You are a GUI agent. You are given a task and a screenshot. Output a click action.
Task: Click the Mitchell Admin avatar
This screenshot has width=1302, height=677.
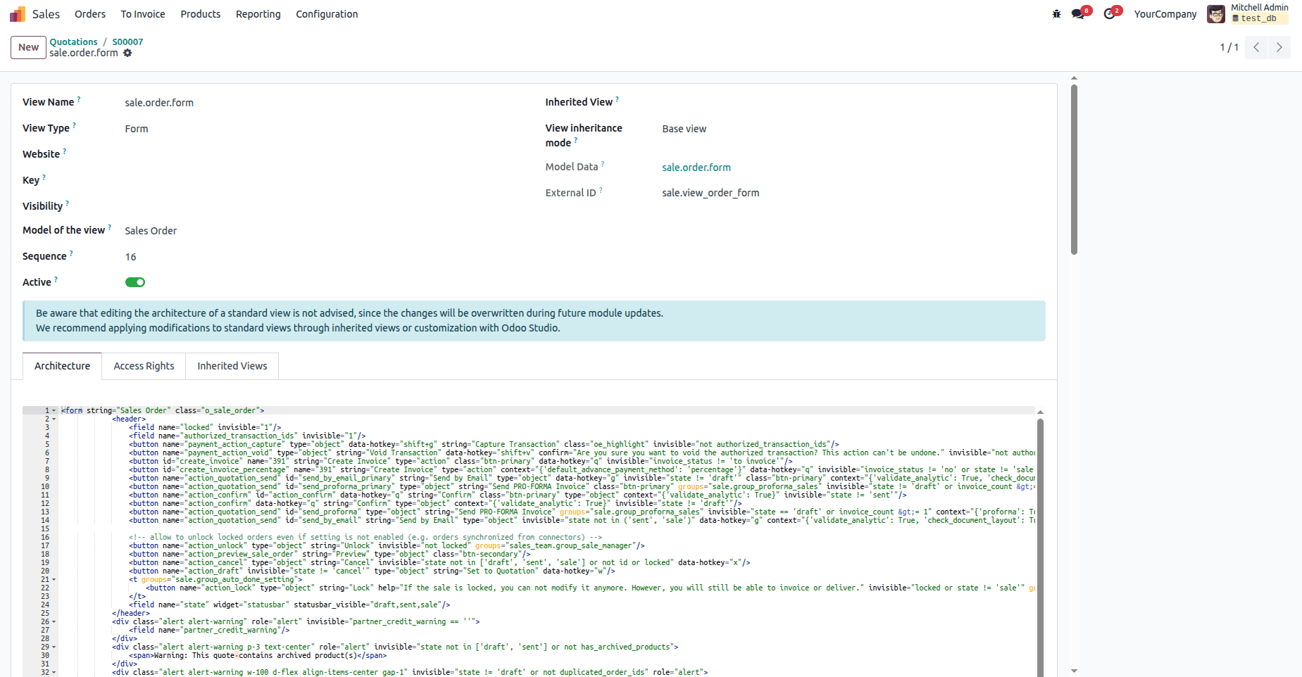[1216, 13]
